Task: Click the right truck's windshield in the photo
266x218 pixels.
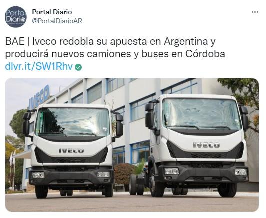Action: [201, 114]
